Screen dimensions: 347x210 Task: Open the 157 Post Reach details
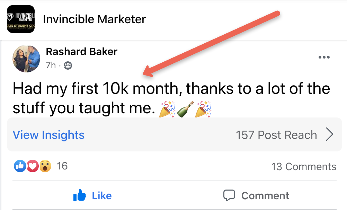click(276, 135)
